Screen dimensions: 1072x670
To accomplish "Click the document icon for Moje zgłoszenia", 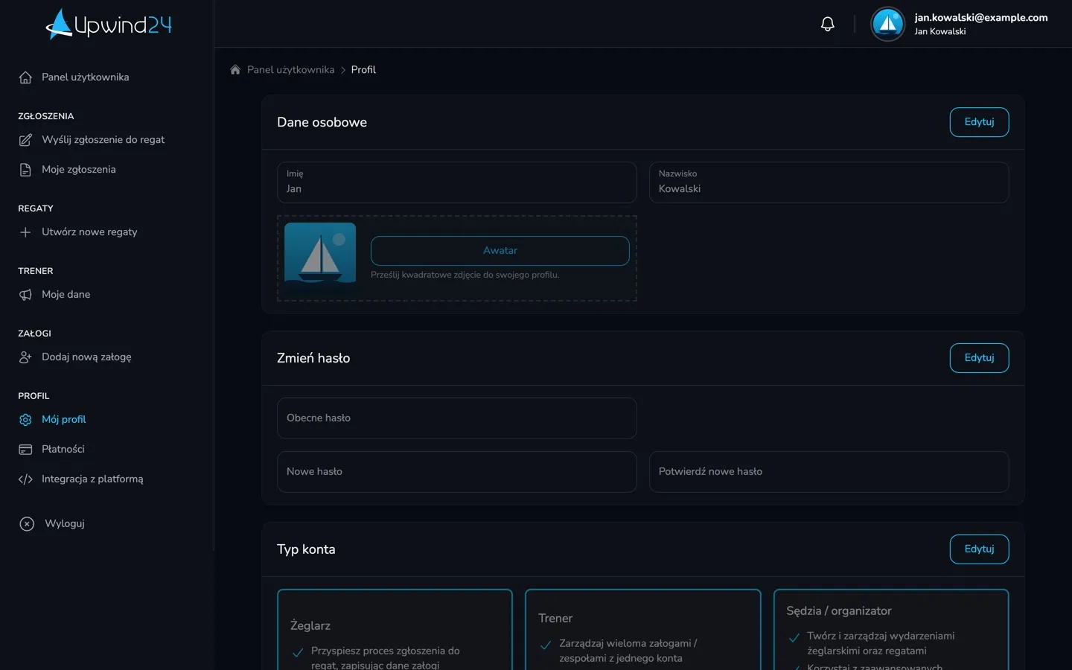I will coord(25,170).
